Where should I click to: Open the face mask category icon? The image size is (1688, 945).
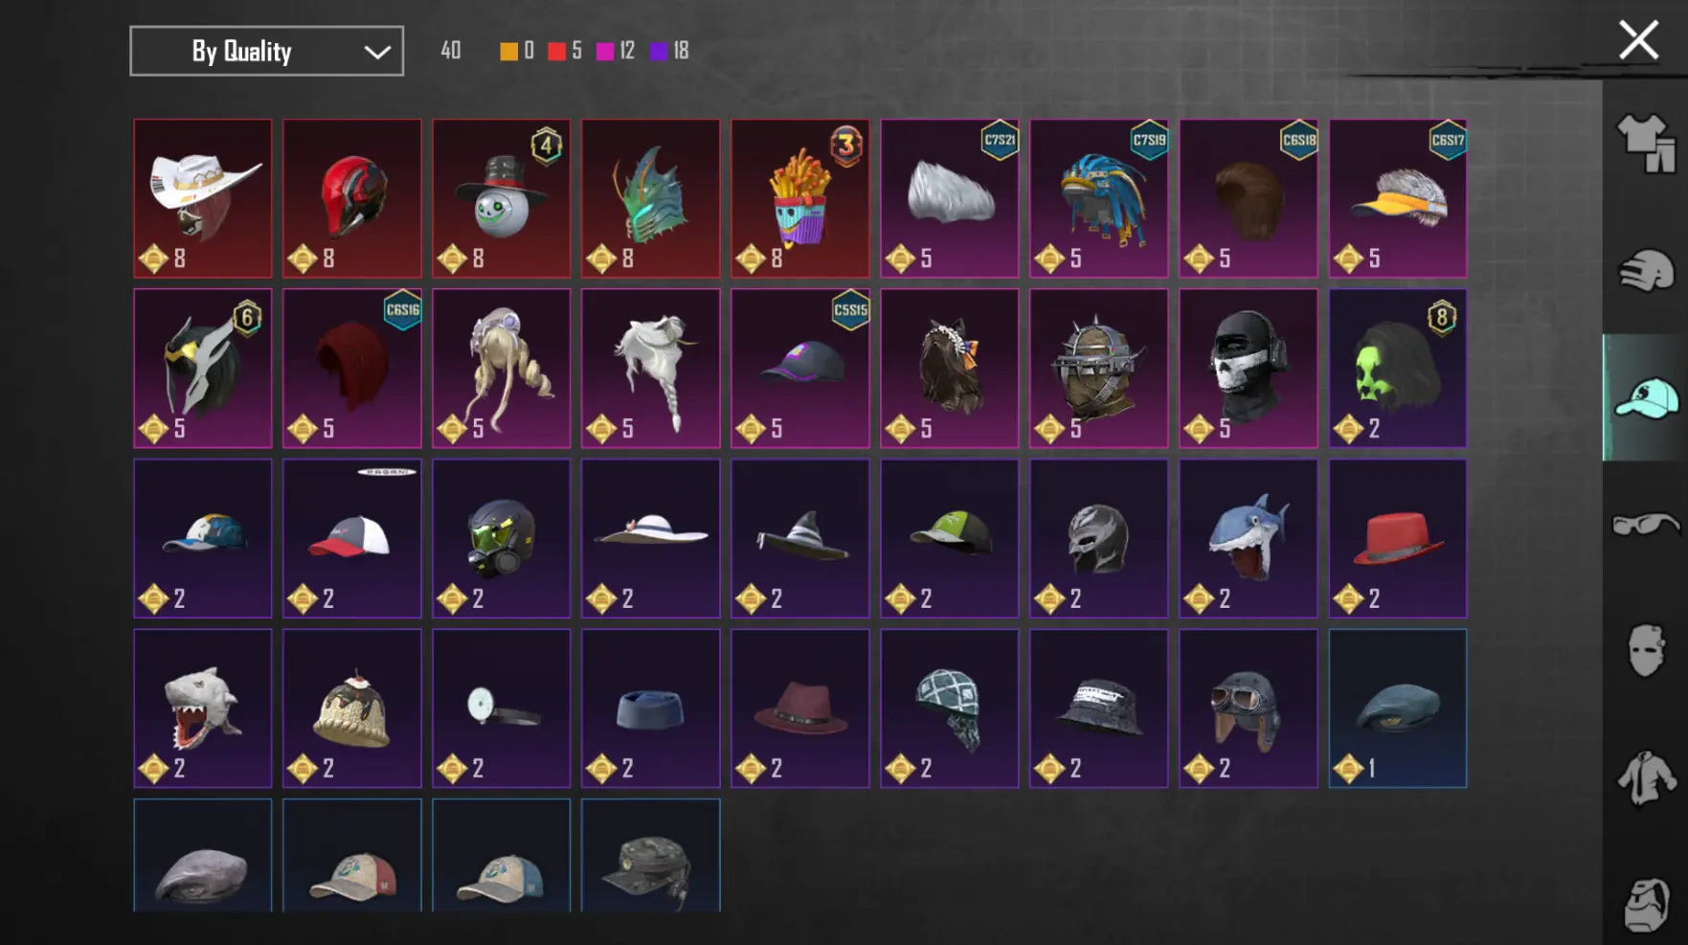(x=1646, y=651)
